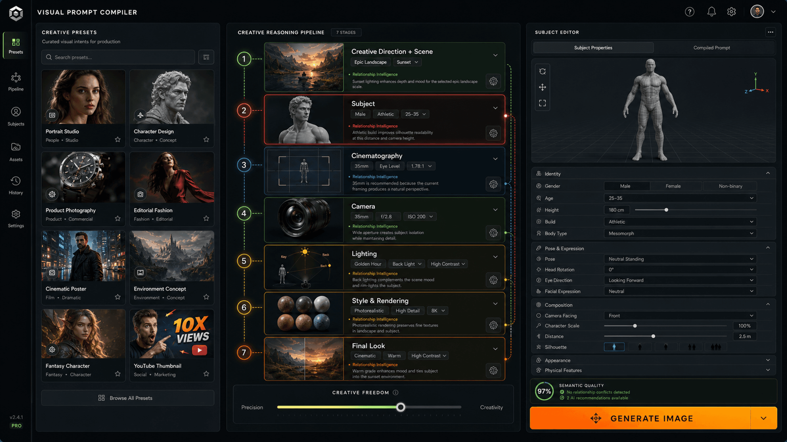Click the Epic Landscape tag
Image resolution: width=787 pixels, height=442 pixels.
click(370, 62)
